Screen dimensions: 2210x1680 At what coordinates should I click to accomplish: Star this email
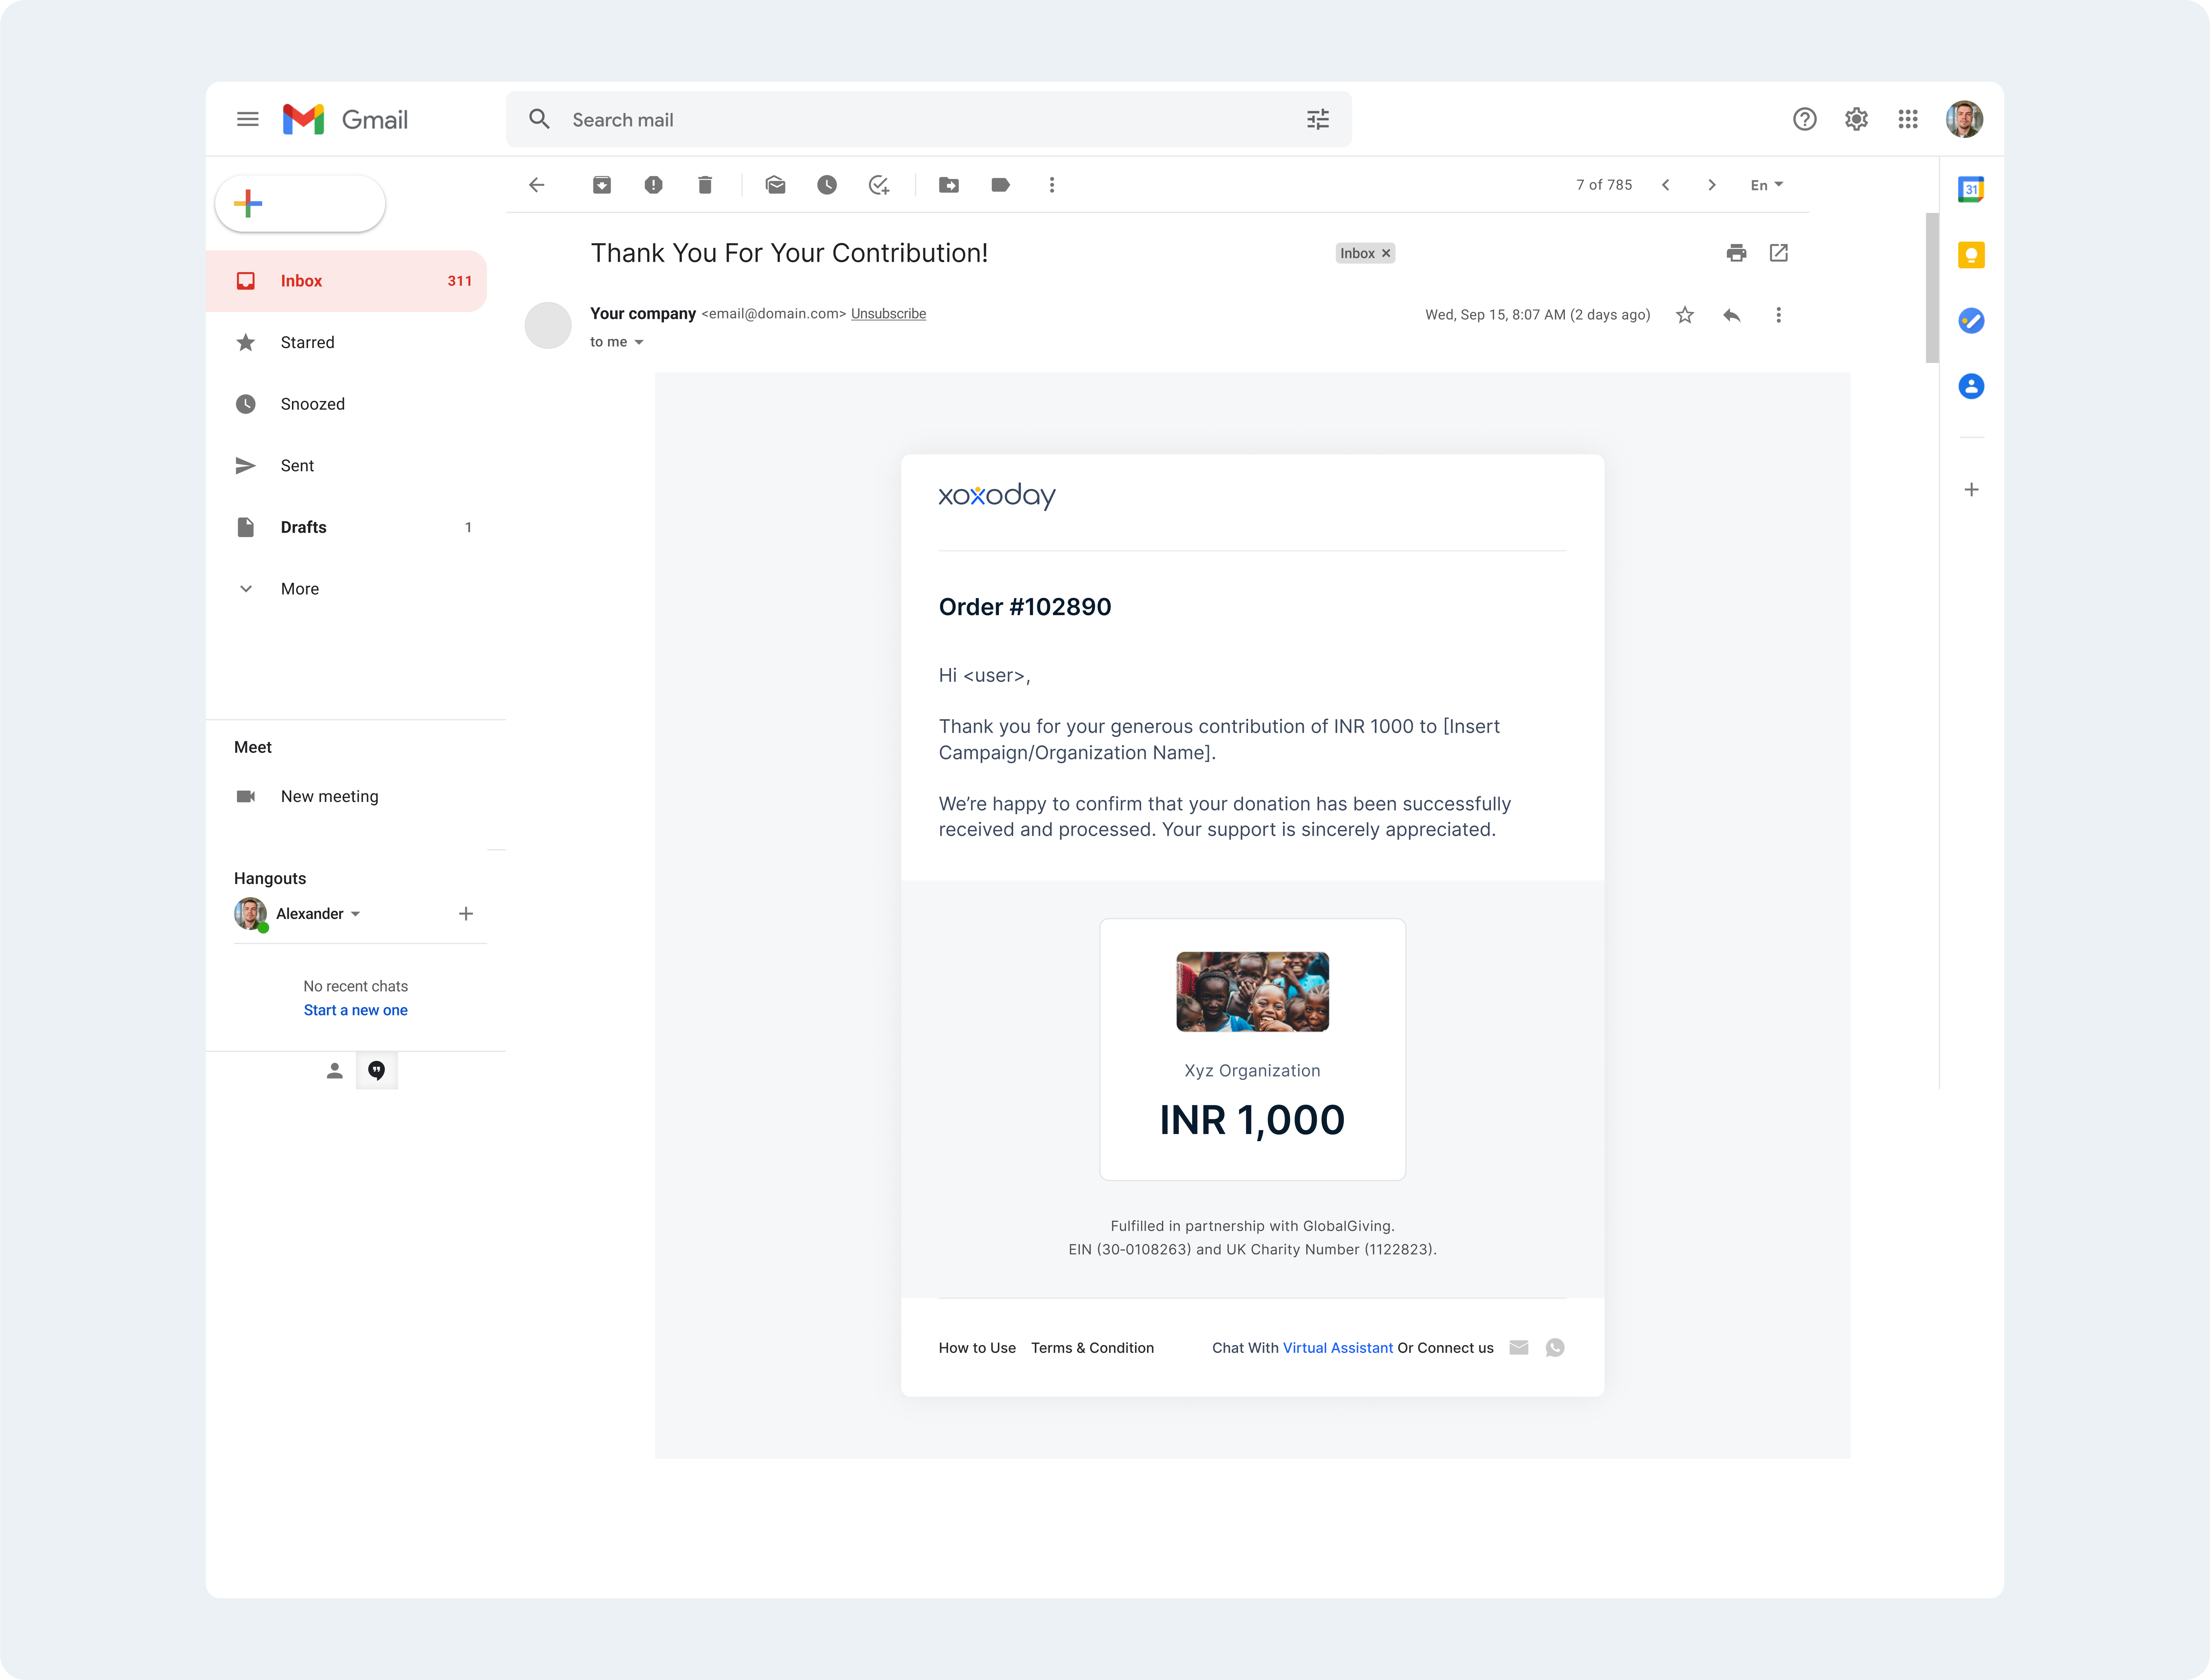tap(1685, 315)
